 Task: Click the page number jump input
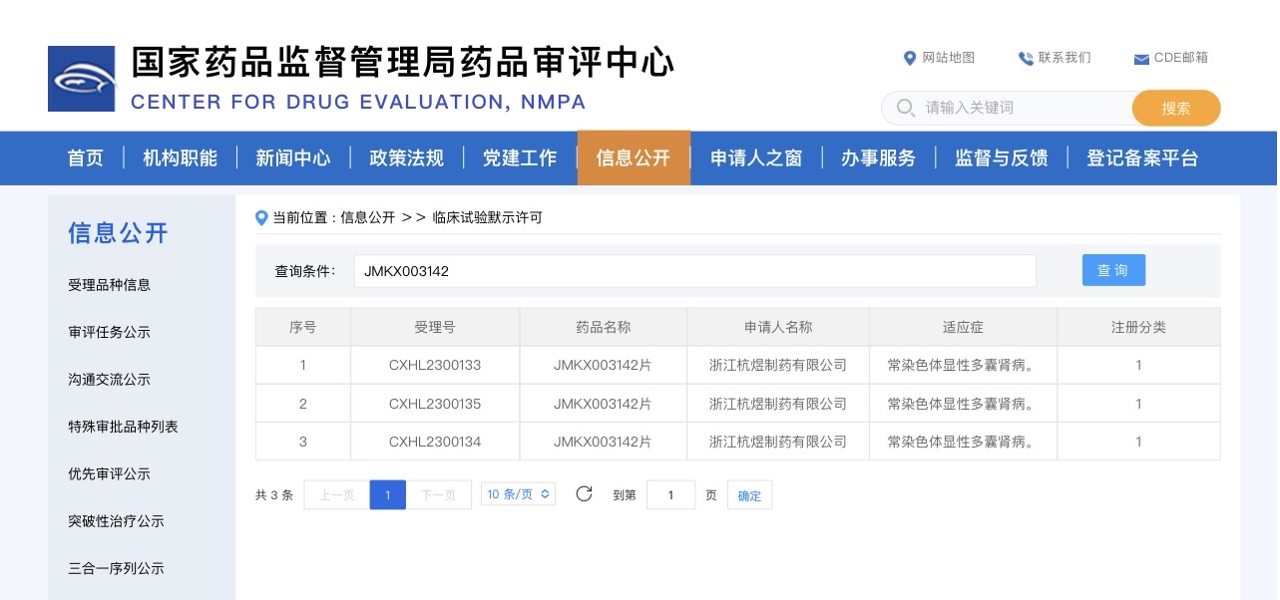click(x=670, y=495)
